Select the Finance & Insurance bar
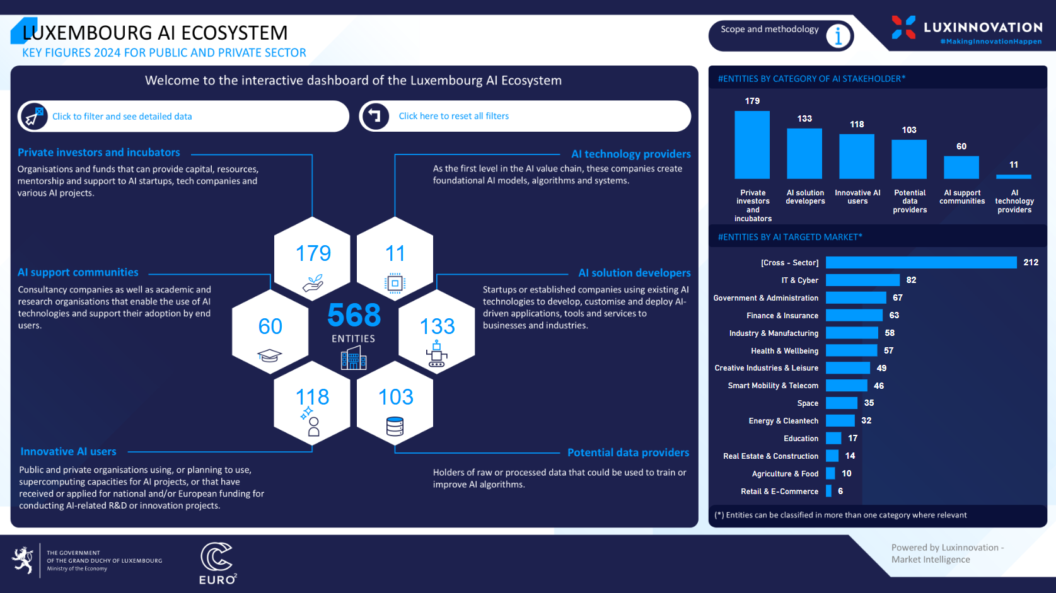 point(854,316)
